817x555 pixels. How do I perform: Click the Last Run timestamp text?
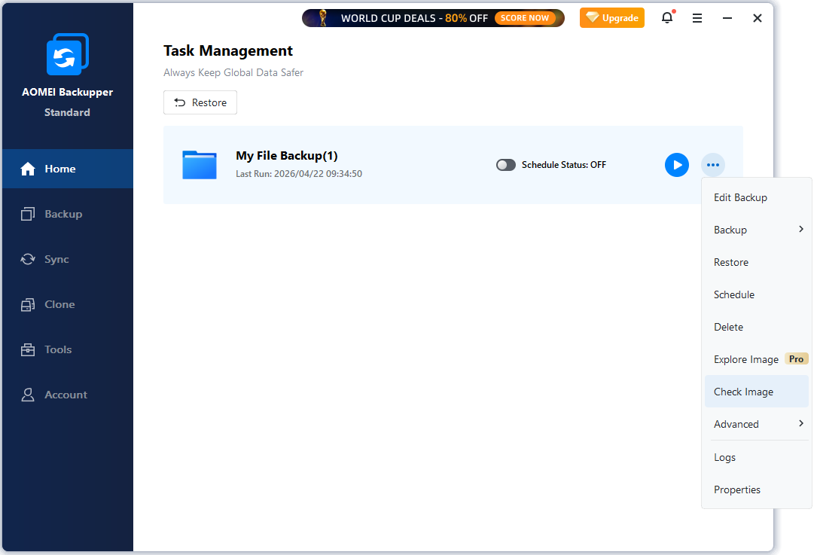(x=299, y=173)
